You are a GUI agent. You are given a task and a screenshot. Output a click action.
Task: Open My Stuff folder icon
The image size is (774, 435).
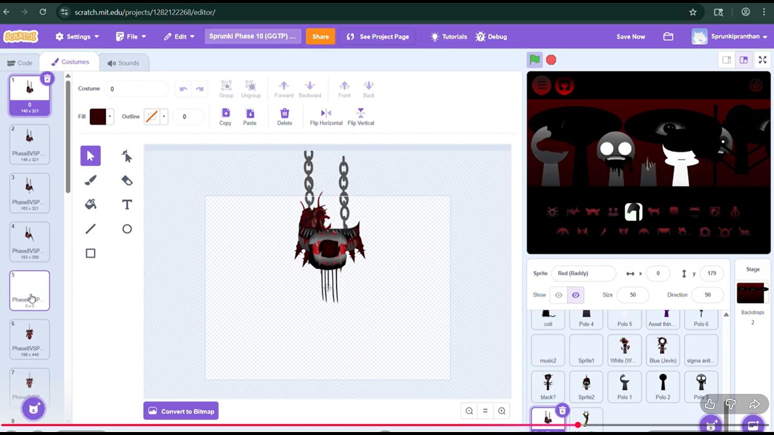[668, 36]
